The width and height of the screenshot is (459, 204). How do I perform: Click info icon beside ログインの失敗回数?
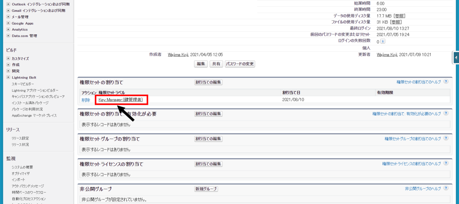(383, 41)
